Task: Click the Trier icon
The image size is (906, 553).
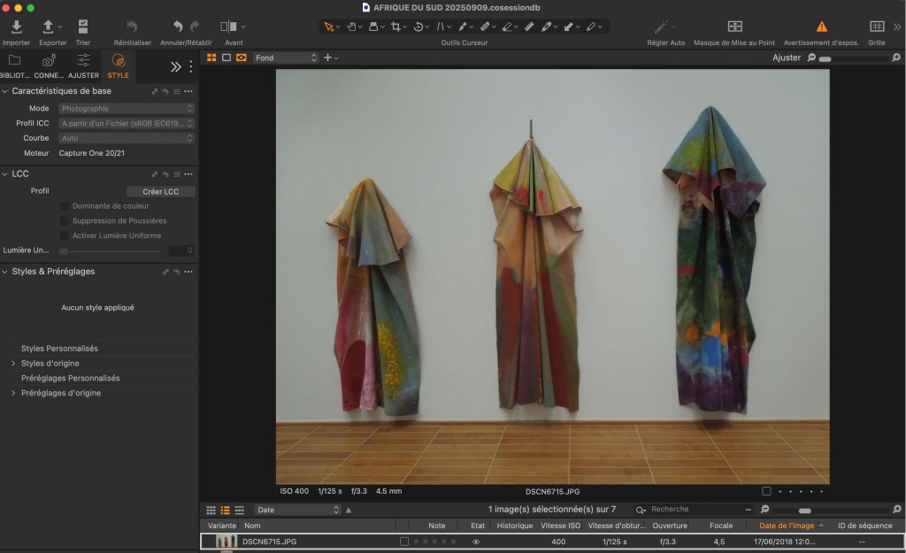Action: click(x=82, y=27)
